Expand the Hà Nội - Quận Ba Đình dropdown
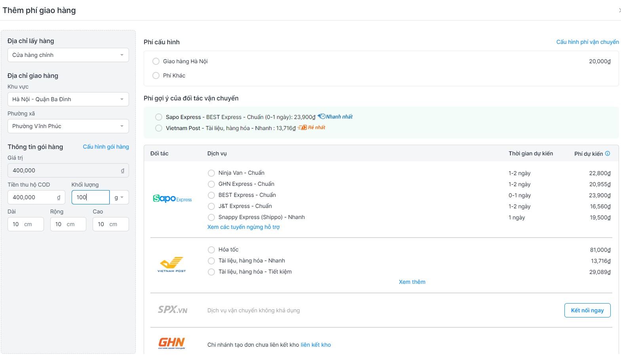The image size is (621, 355). click(68, 99)
